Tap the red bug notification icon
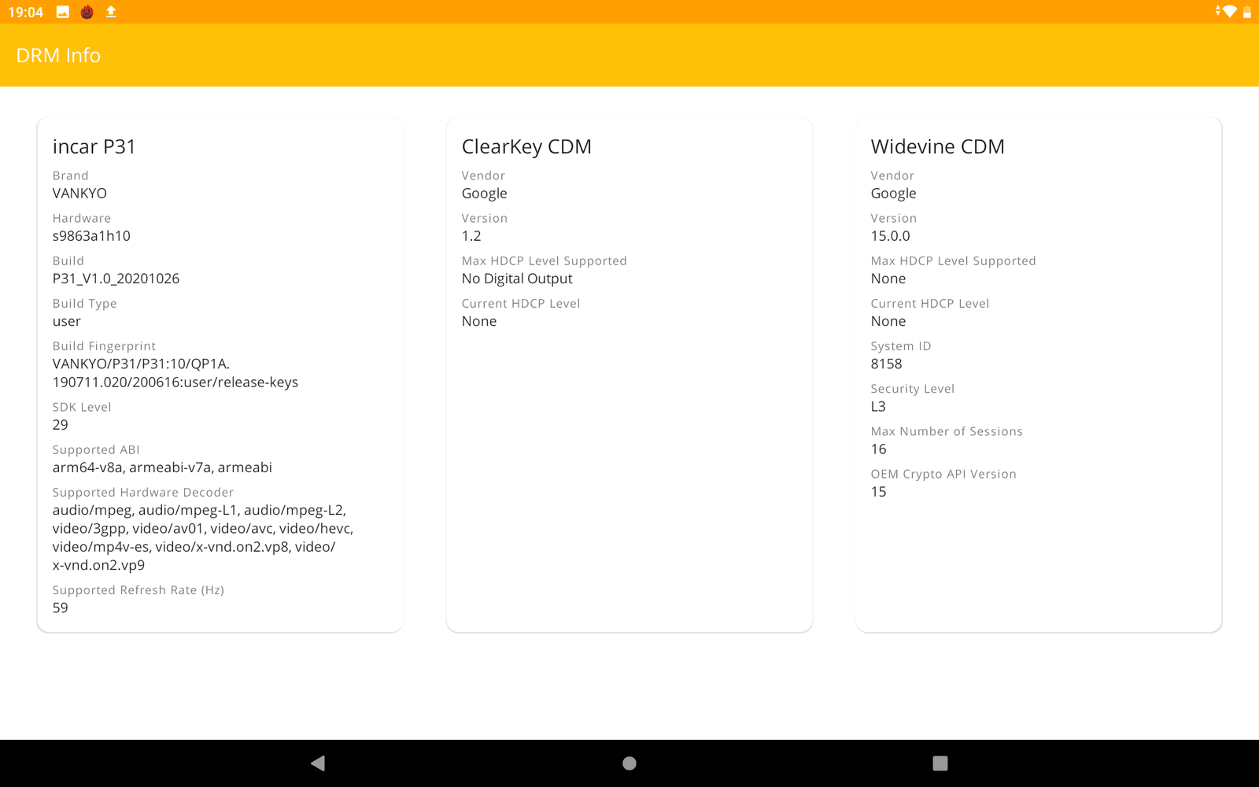 tap(87, 12)
